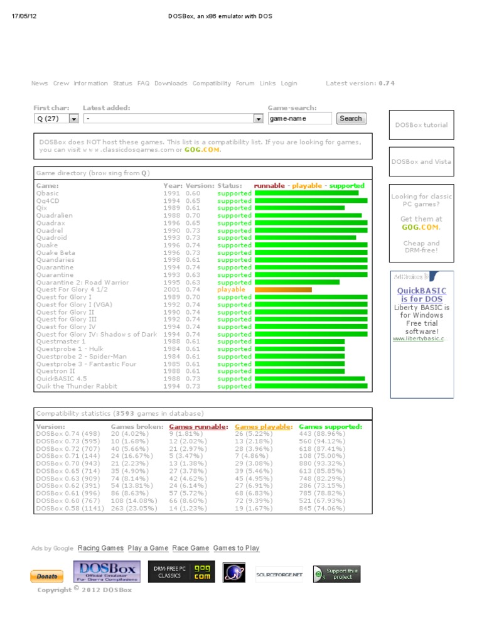482x643 pixels.
Task: Open Questprobe 1 - Hulk entry
Action: click(x=70, y=349)
